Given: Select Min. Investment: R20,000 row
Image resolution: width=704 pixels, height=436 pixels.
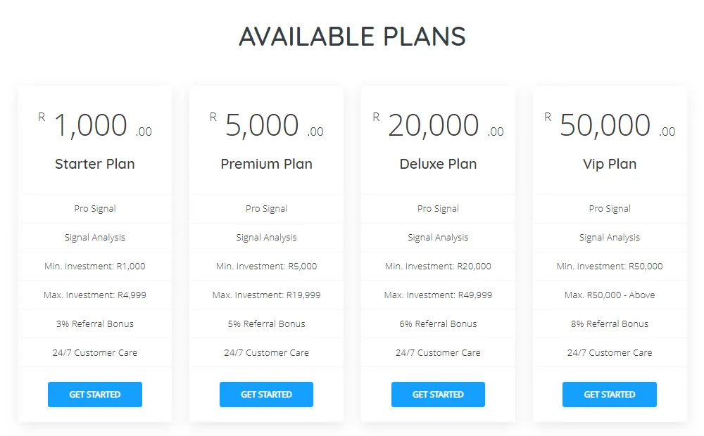Looking at the screenshot, I should point(438,267).
